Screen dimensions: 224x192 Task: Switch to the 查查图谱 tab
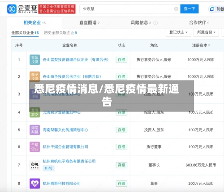89,23
